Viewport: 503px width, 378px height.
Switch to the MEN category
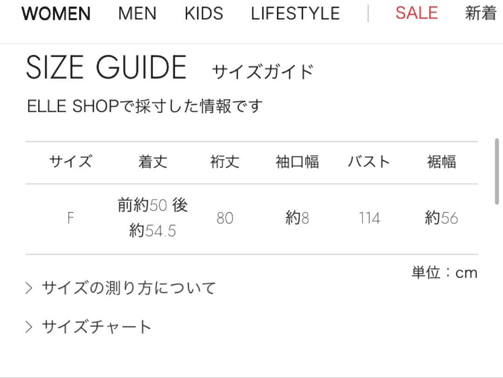point(137,14)
